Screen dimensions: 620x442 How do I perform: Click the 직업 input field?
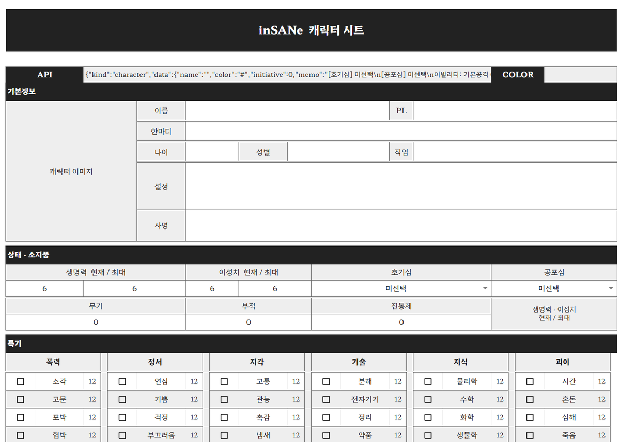pyautogui.click(x=515, y=152)
